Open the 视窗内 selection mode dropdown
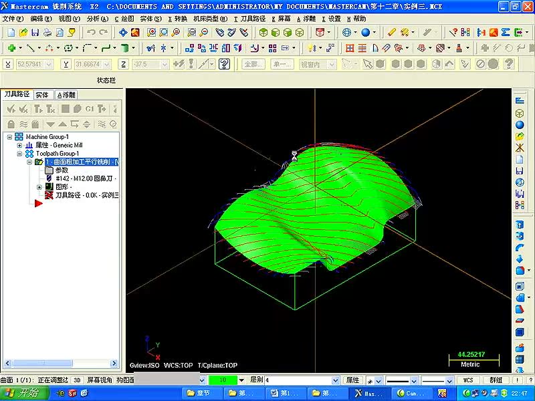The height and width of the screenshot is (401, 535). [332, 64]
